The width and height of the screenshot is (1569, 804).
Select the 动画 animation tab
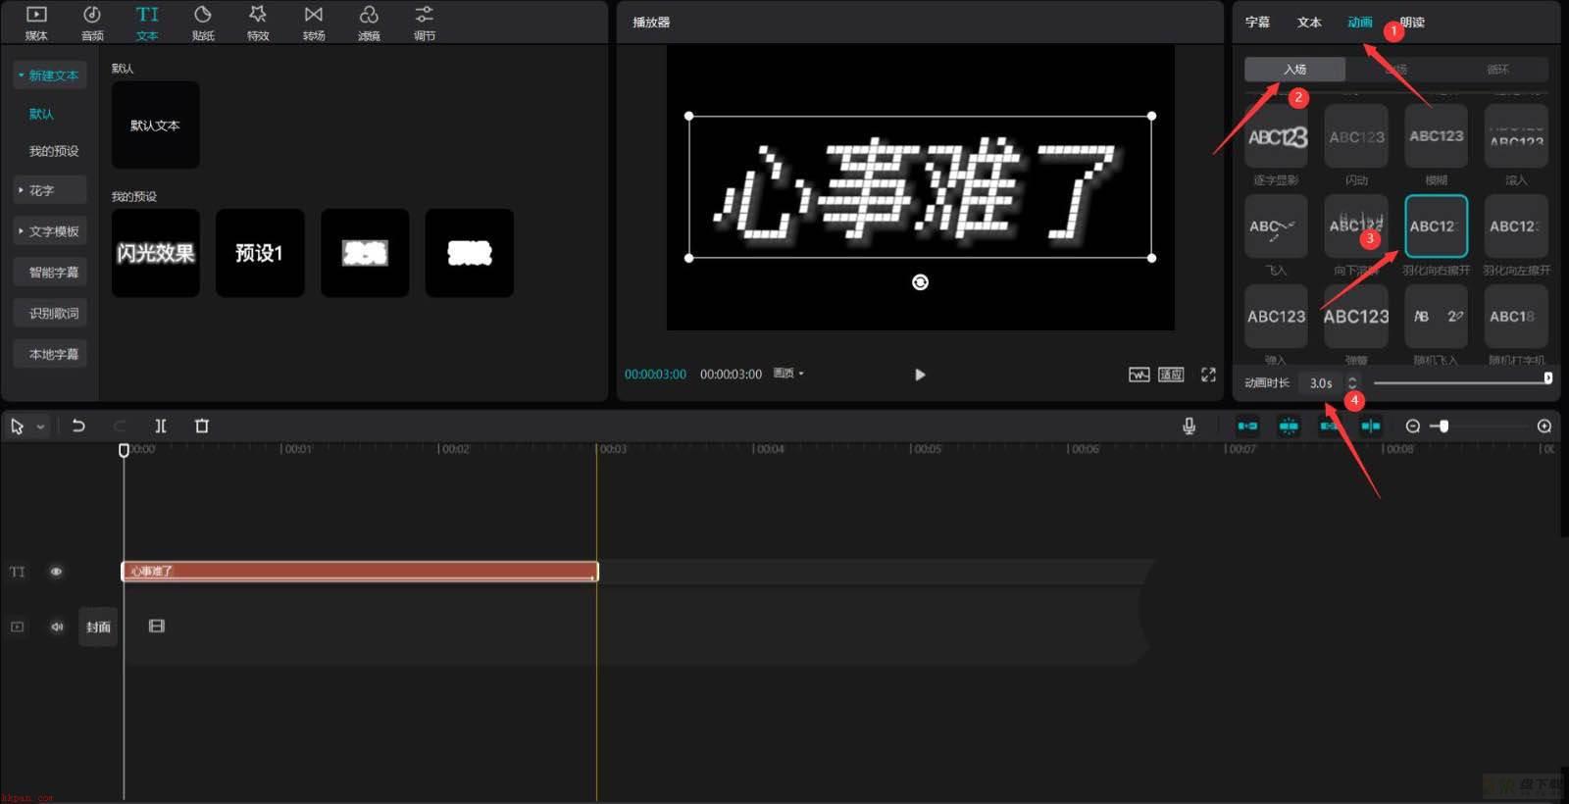1360,22
